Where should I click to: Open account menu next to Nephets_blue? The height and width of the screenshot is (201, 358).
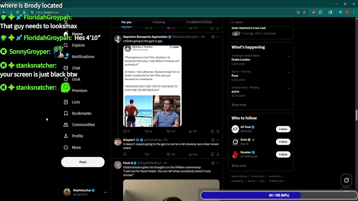click(105, 192)
